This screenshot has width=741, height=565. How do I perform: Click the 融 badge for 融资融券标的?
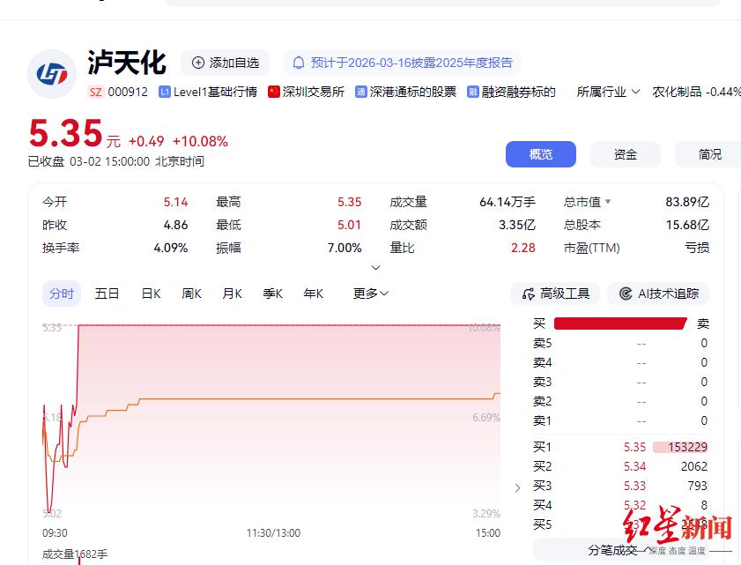[x=473, y=92]
